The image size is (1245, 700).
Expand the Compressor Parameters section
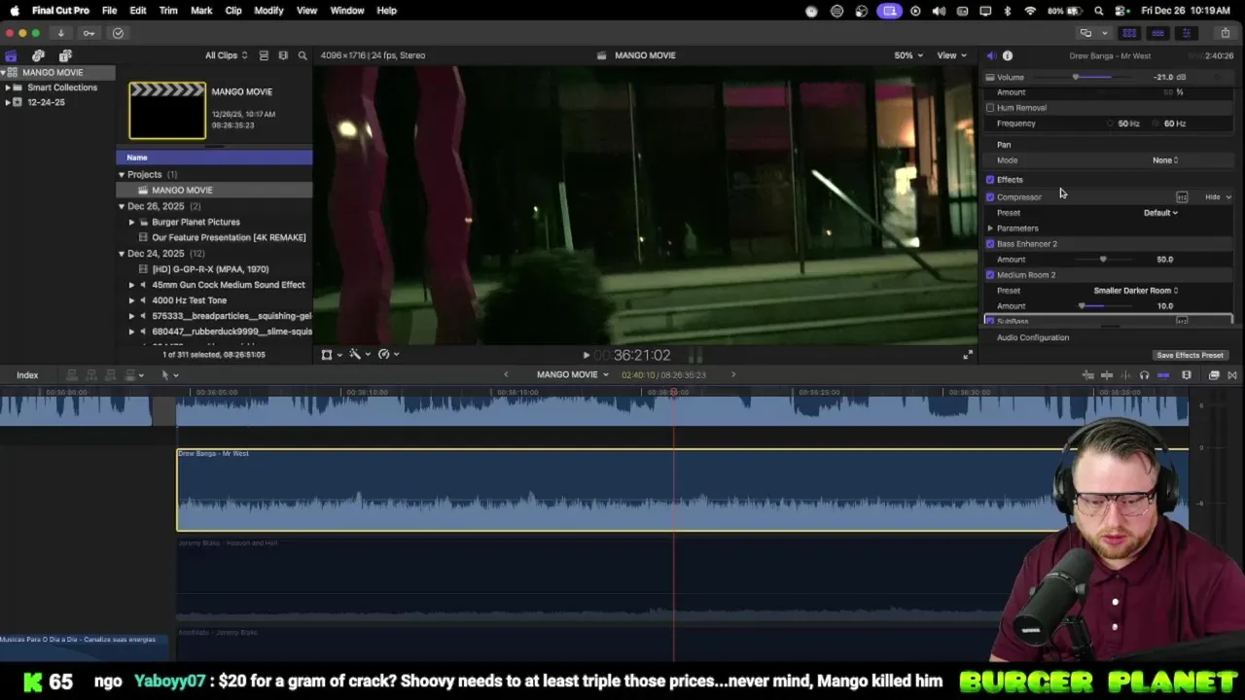tap(990, 228)
